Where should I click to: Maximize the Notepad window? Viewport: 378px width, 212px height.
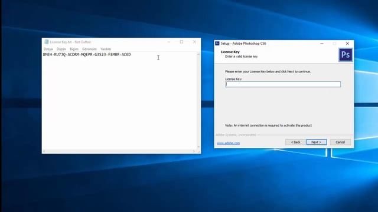point(181,42)
